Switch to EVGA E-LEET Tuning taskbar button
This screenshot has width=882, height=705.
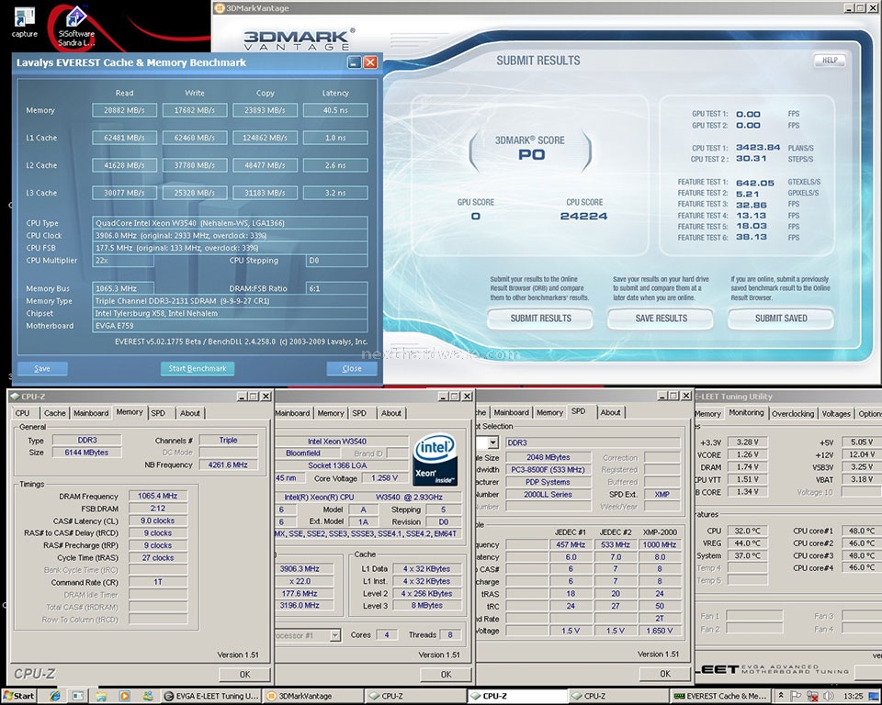211,696
